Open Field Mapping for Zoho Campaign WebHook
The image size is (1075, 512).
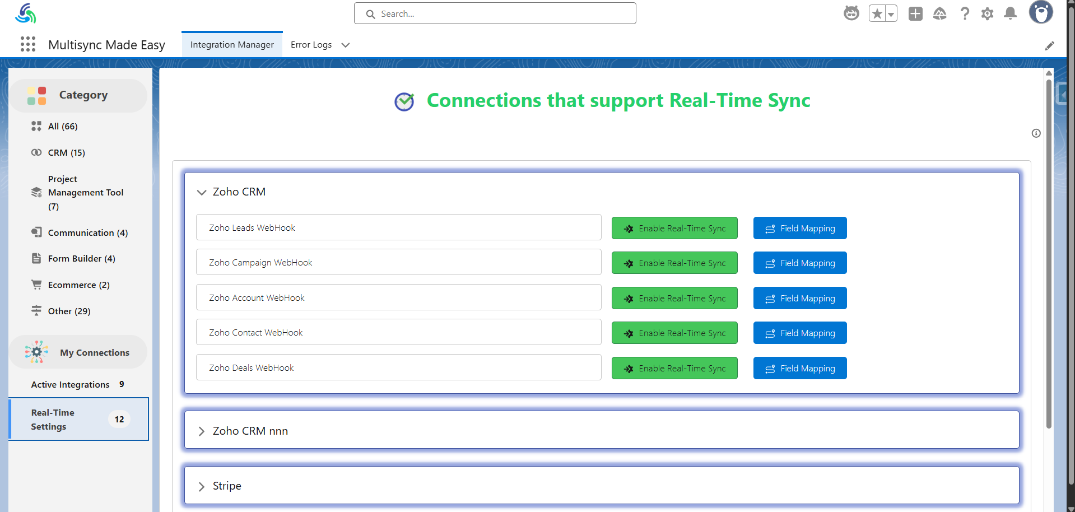click(x=800, y=263)
